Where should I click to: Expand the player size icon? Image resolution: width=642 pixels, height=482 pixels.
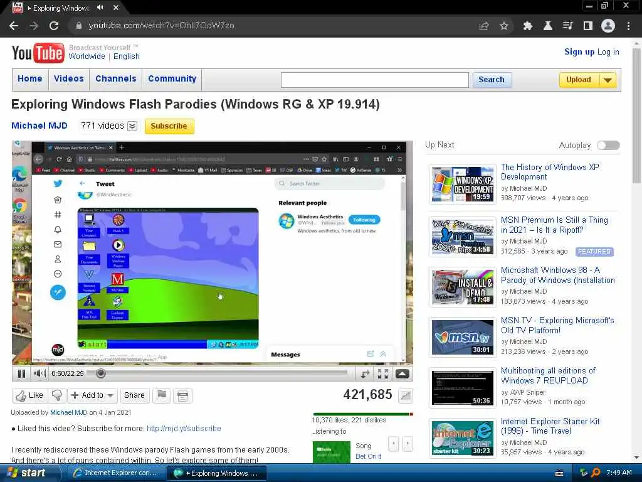pyautogui.click(x=402, y=373)
